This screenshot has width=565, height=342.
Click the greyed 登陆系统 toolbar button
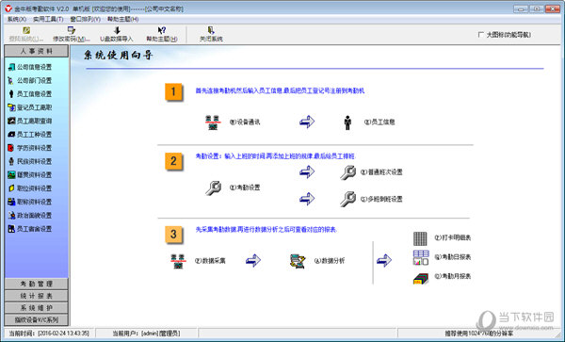(x=26, y=34)
